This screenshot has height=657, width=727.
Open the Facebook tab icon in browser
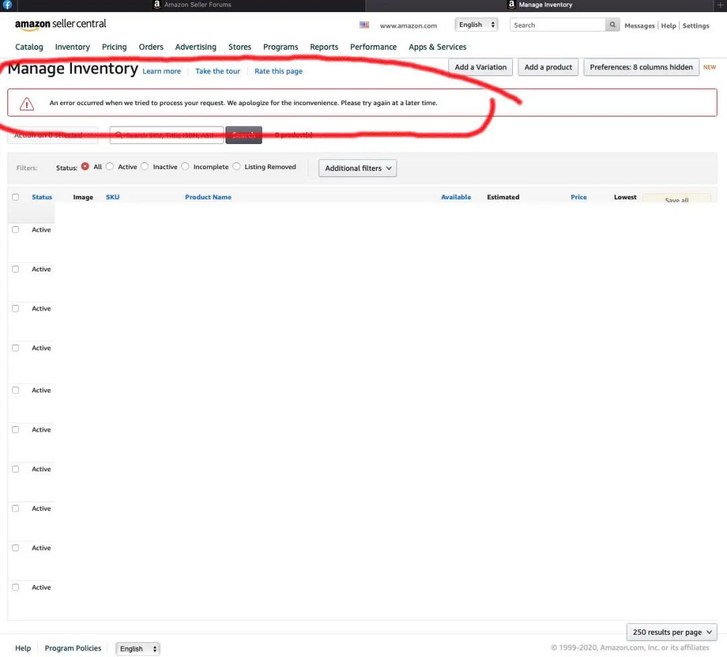[x=7, y=5]
